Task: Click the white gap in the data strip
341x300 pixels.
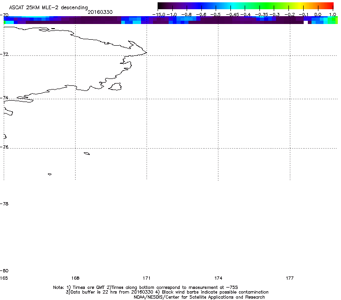Action: (x=306, y=23)
